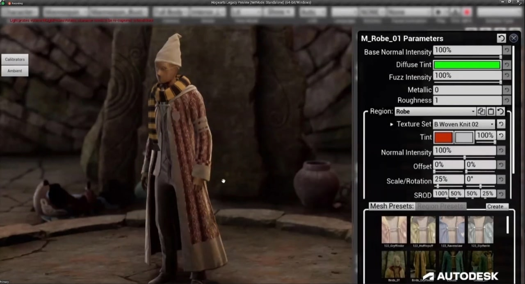Click the Scale field showing 25%

[448, 179]
